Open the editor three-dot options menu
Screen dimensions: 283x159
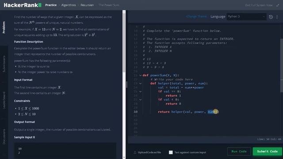click(x=277, y=17)
